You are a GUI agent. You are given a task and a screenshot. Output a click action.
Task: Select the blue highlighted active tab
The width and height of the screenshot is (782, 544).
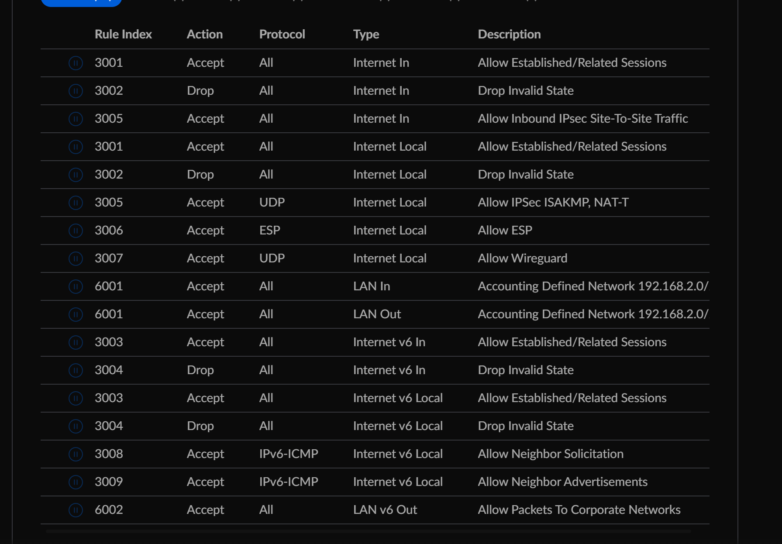81,2
